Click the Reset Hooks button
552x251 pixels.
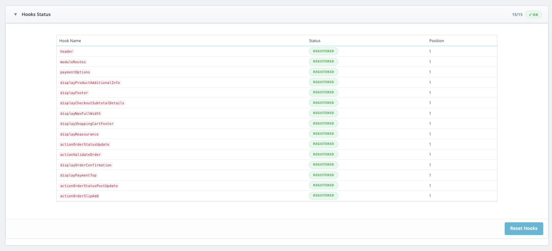coord(523,228)
